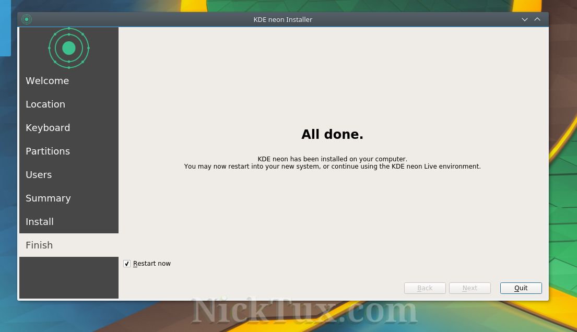Click the installation completed message text

(x=332, y=163)
